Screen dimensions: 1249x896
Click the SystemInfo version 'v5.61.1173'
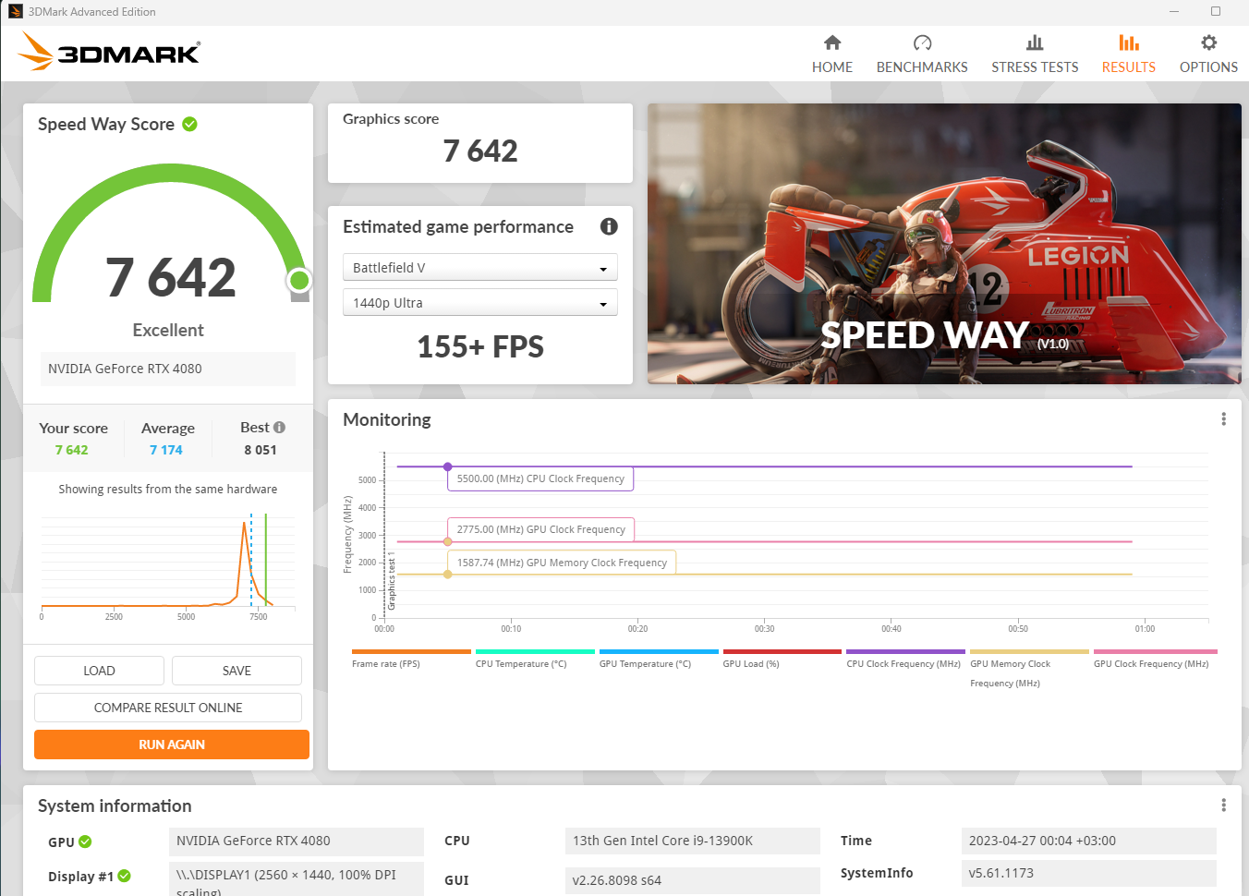(1089, 873)
